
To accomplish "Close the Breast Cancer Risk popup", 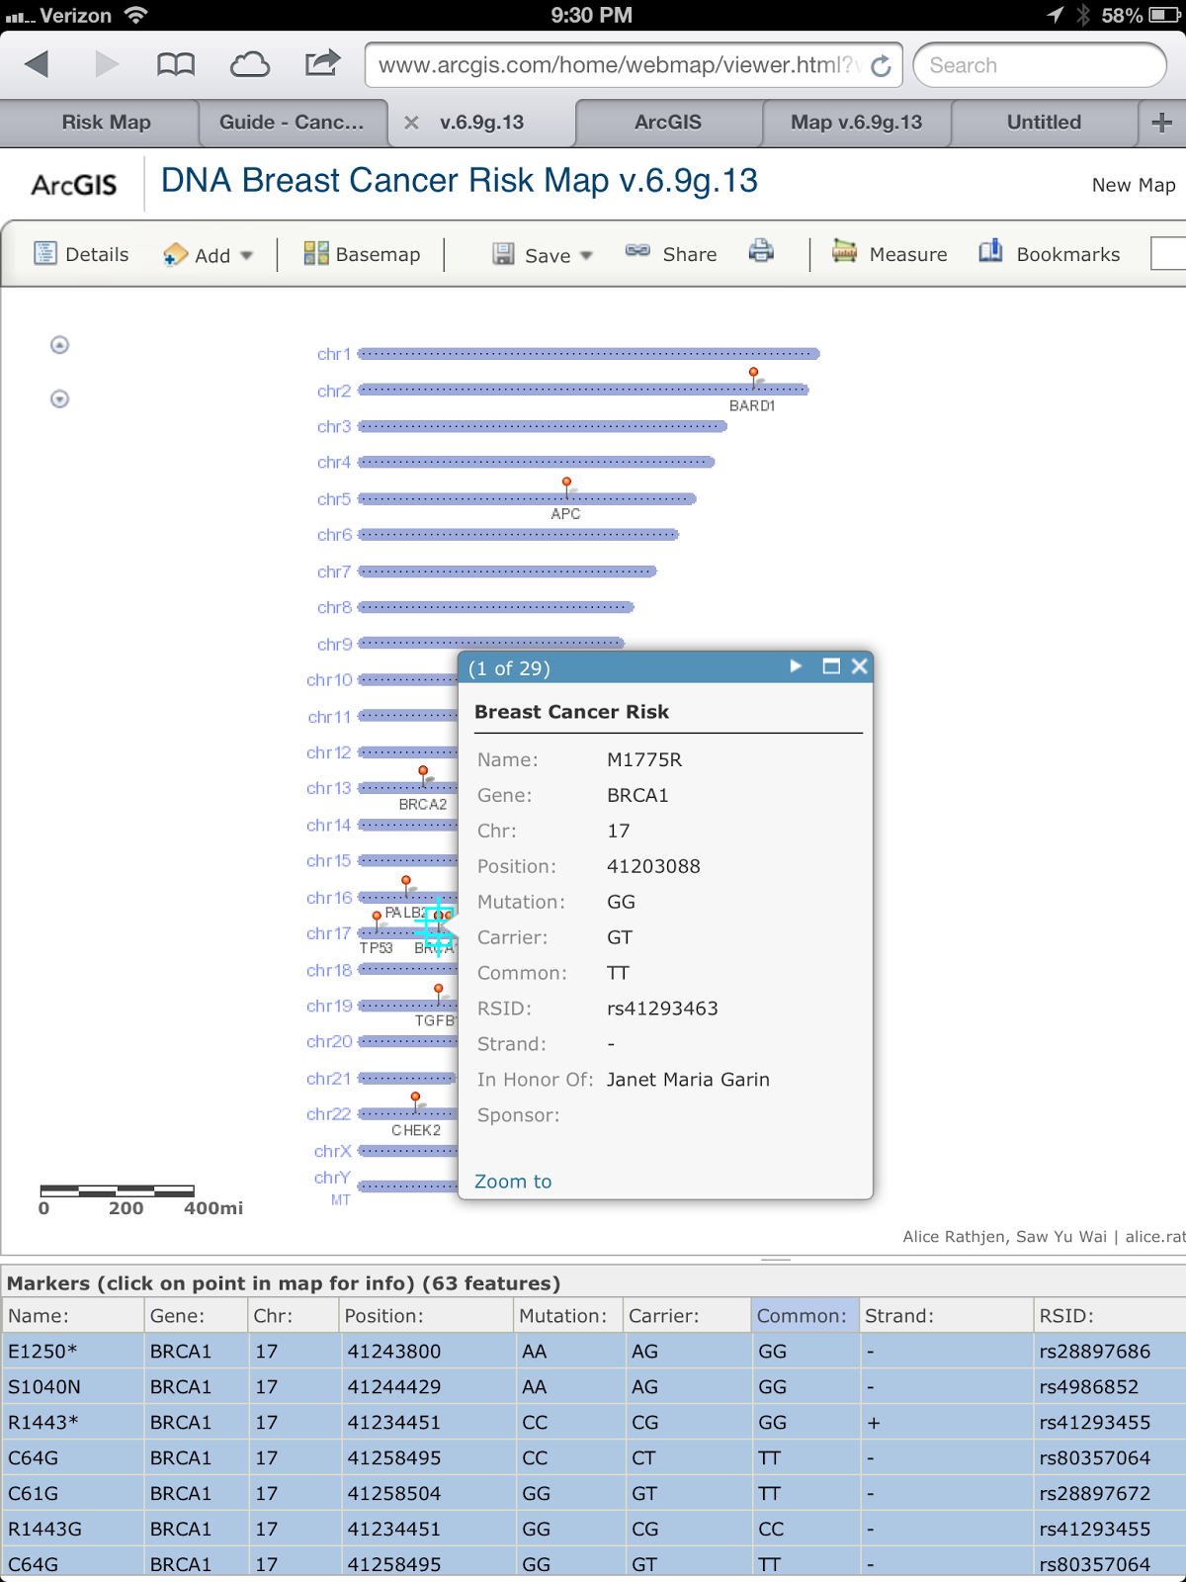I will point(860,666).
